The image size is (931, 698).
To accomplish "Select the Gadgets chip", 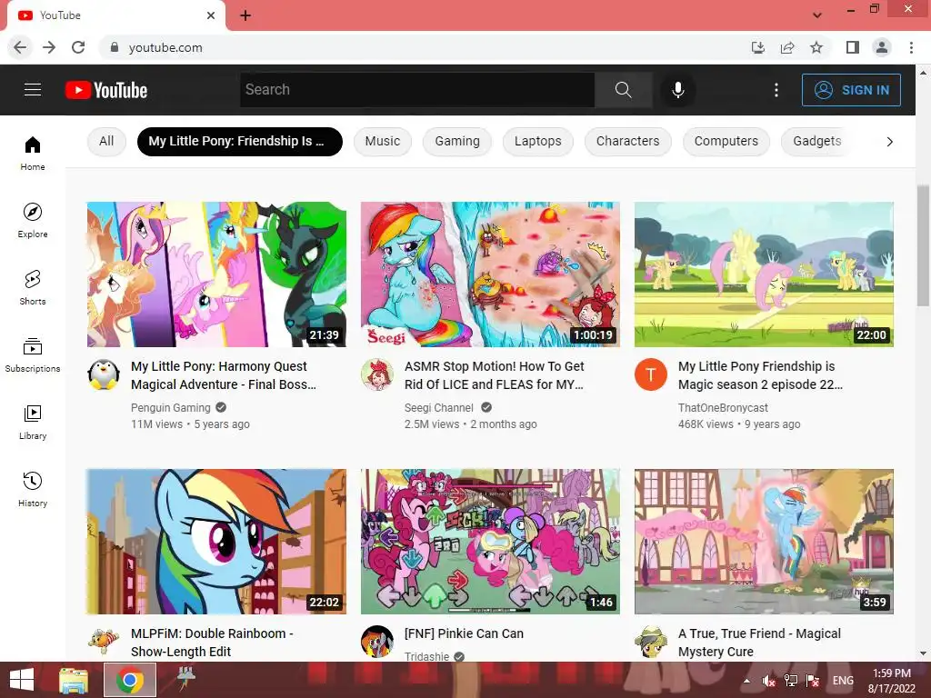I will pyautogui.click(x=817, y=141).
